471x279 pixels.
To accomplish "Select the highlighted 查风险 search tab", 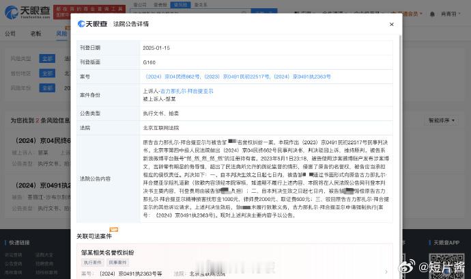I will click(x=180, y=5).
